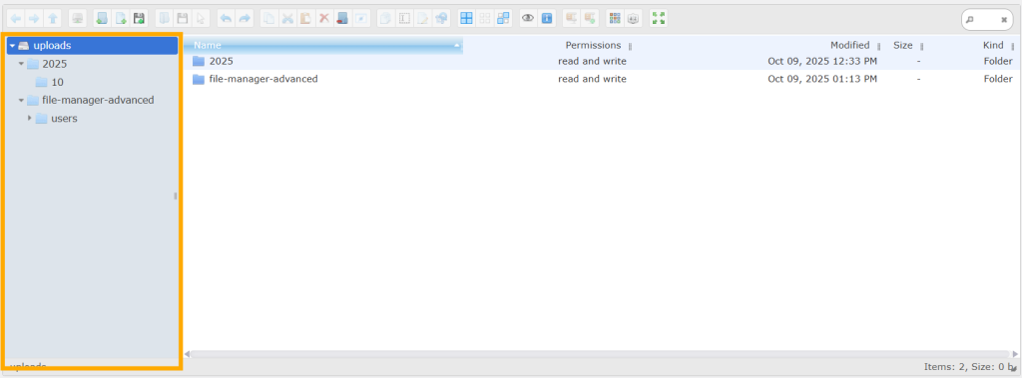Clear the search box with the X
The height and width of the screenshot is (378, 1022).
pyautogui.click(x=1004, y=20)
